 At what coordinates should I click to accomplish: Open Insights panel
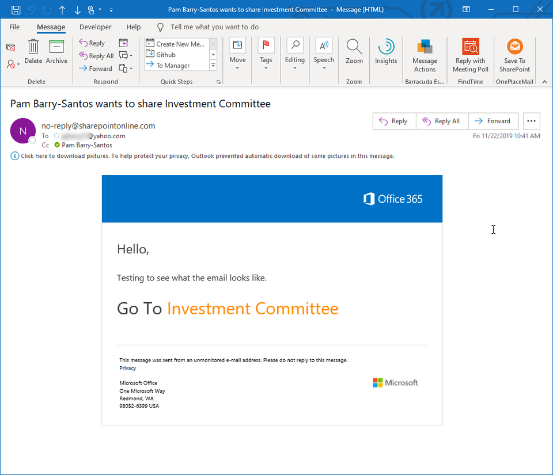pos(386,52)
